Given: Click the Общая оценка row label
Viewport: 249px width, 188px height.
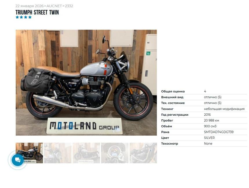Looking at the screenshot, I should click(173, 91).
